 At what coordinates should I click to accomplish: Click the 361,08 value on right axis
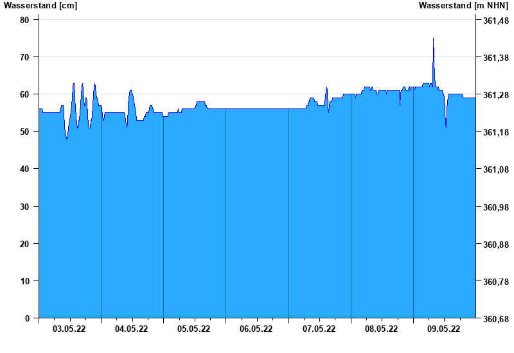pos(496,169)
